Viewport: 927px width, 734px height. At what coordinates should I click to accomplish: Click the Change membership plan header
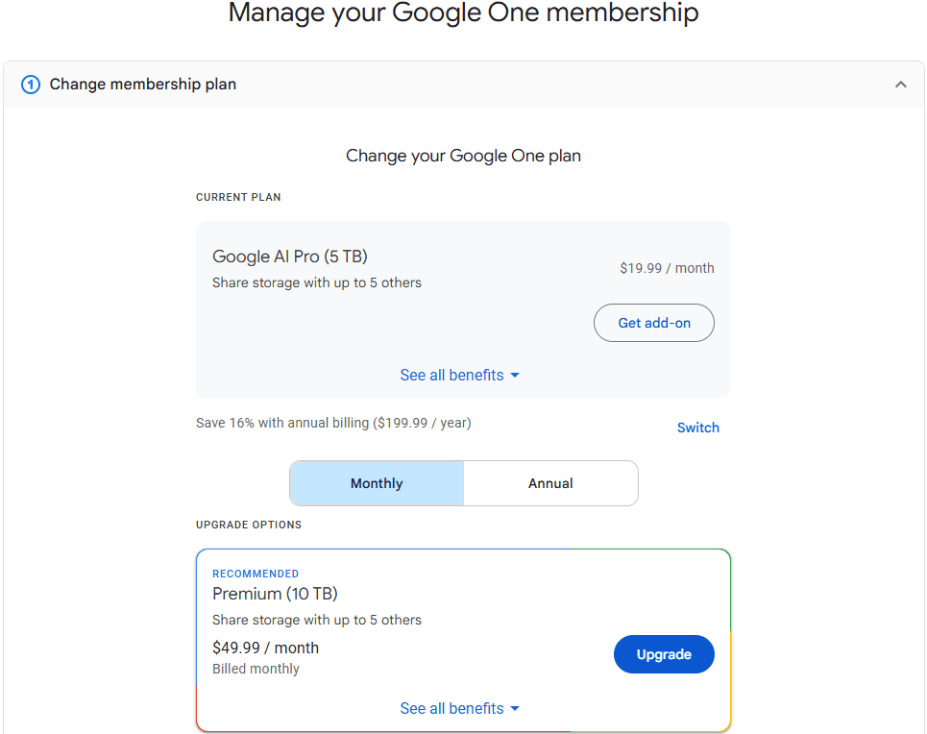point(142,85)
